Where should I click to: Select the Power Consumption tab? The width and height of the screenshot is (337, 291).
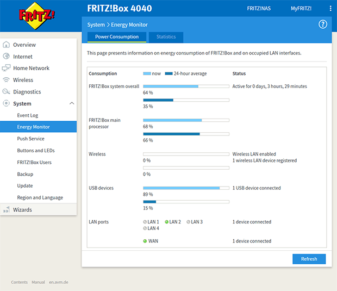pos(117,37)
